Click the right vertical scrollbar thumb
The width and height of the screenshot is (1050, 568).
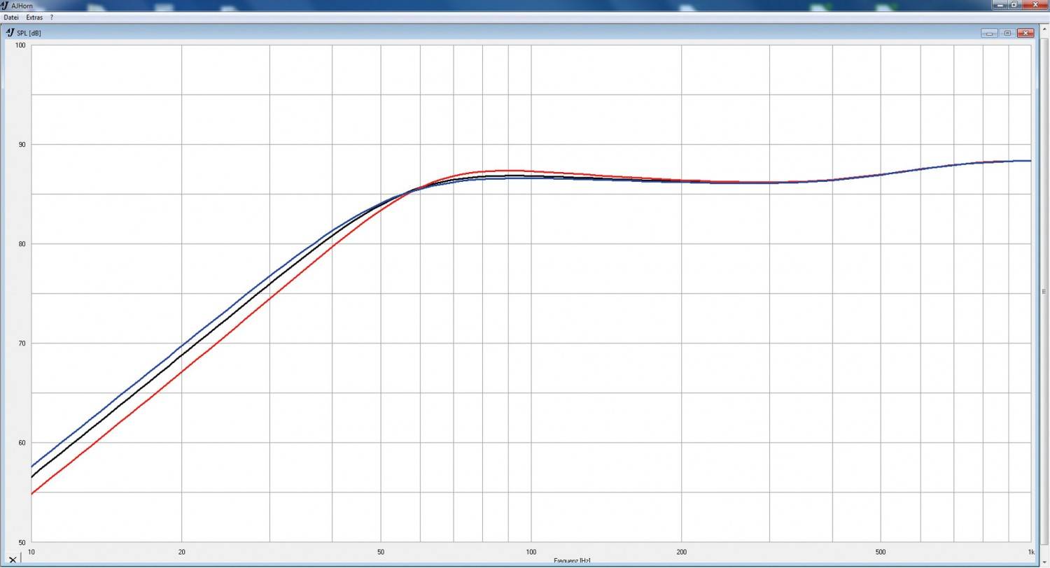[x=1044, y=292]
